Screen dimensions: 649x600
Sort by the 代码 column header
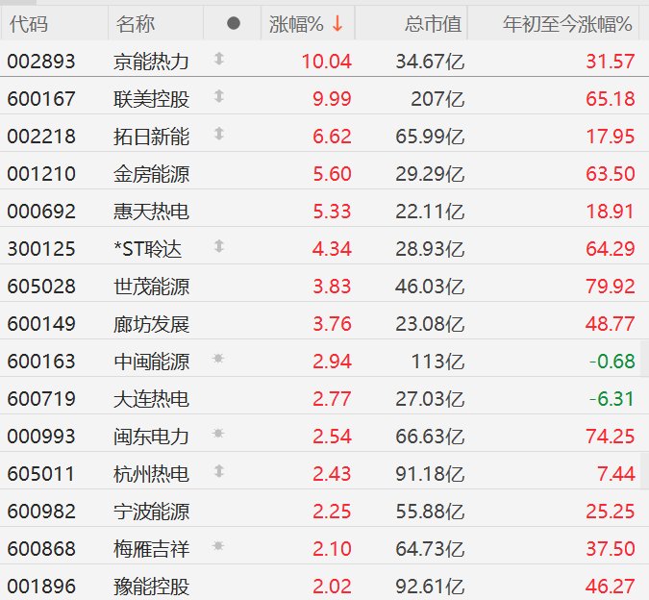28,23
